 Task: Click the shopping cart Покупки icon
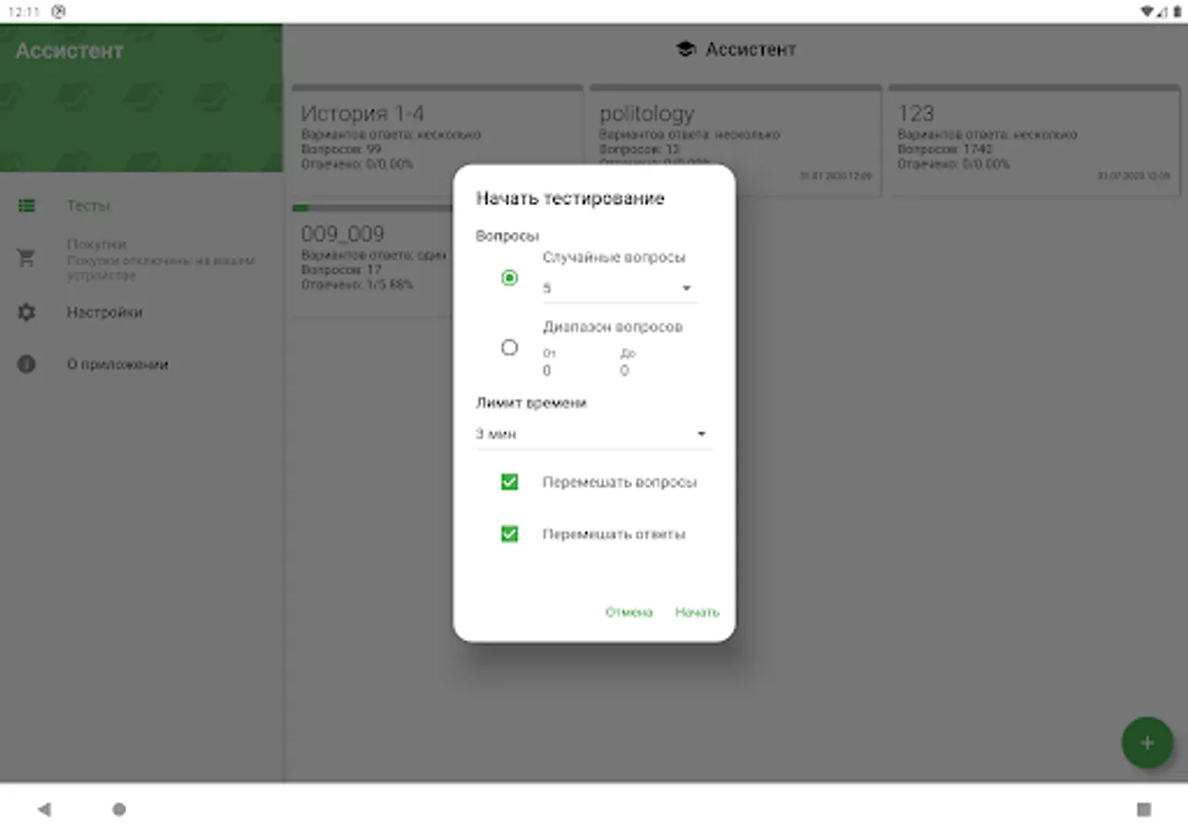27,259
